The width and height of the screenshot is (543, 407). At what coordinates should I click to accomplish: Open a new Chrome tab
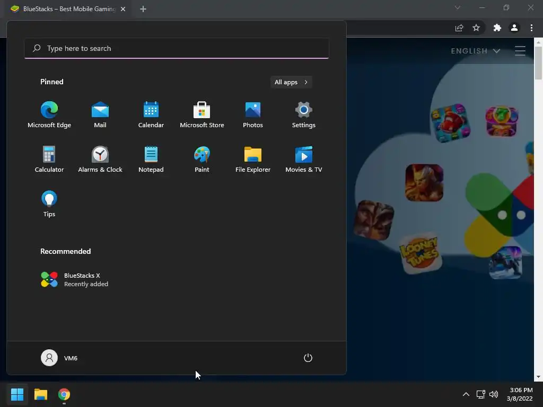(143, 9)
